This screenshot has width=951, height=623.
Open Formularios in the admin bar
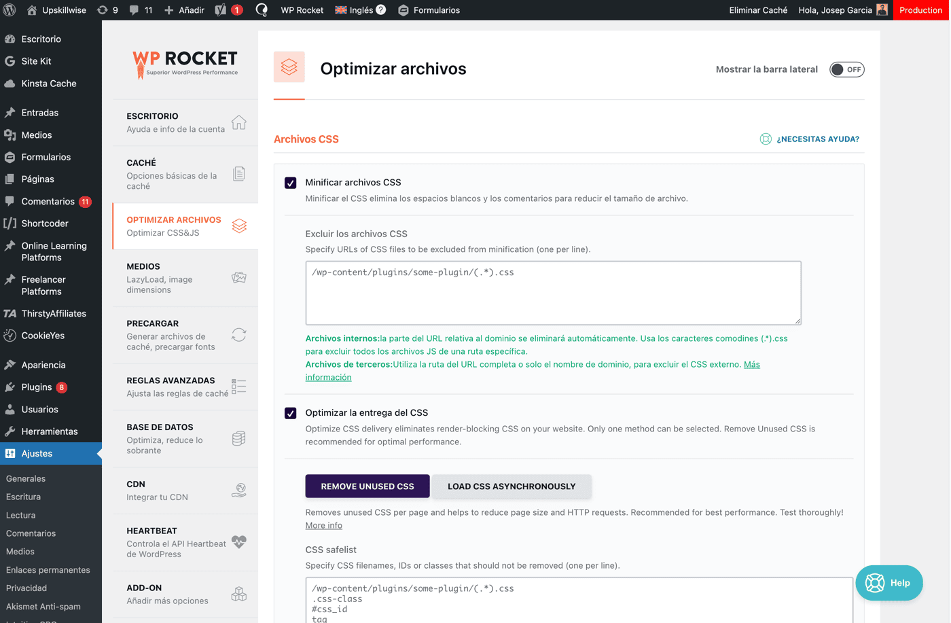(429, 10)
